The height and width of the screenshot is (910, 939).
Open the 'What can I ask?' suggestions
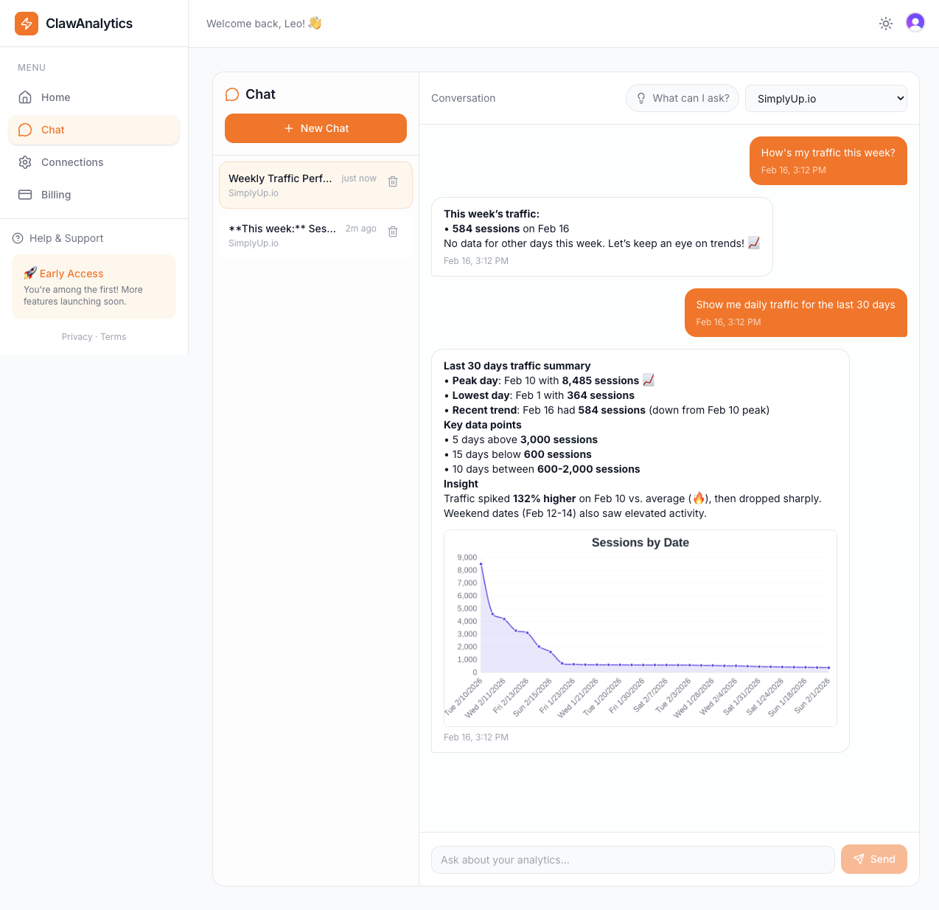coord(682,98)
